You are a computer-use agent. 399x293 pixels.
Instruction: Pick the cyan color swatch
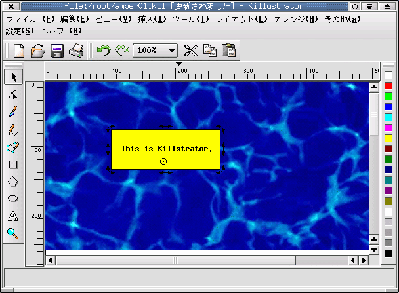[x=388, y=117]
